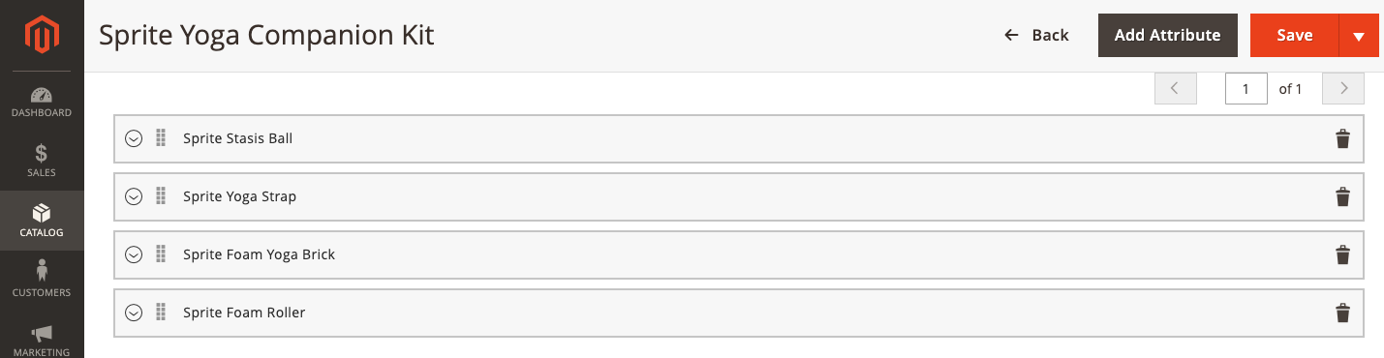Open the Dashboard sidebar icon
Image resolution: width=1384 pixels, height=358 pixels.
42,102
